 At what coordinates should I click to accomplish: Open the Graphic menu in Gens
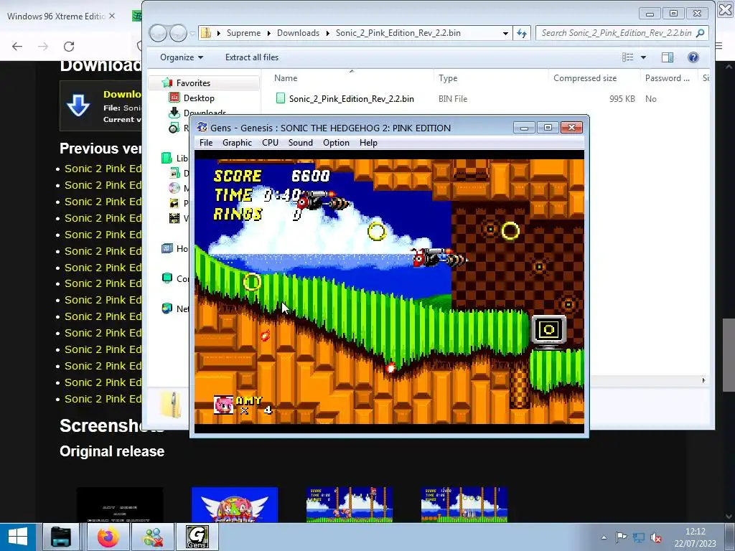pos(237,143)
